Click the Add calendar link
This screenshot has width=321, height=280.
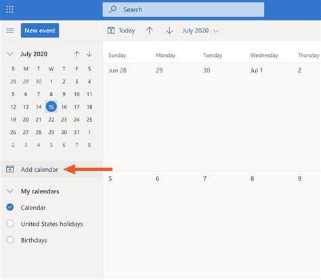pos(39,170)
